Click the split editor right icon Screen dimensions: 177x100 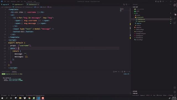coord(126,4)
